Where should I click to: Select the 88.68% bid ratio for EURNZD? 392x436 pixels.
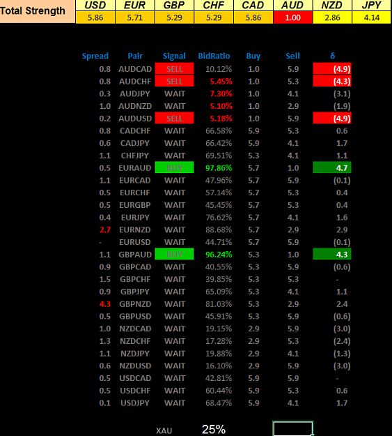tap(219, 230)
